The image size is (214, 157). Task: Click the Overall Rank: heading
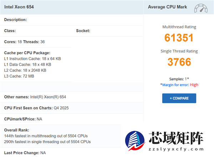(17, 130)
